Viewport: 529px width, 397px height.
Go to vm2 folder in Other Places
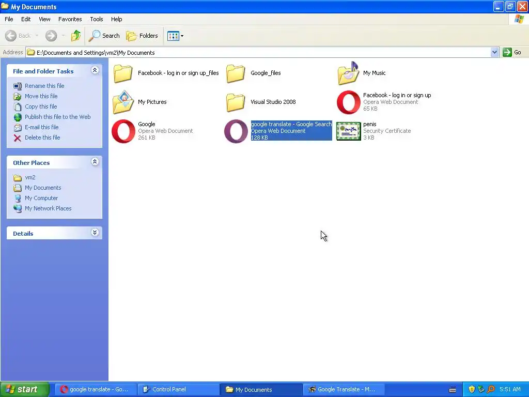30,178
